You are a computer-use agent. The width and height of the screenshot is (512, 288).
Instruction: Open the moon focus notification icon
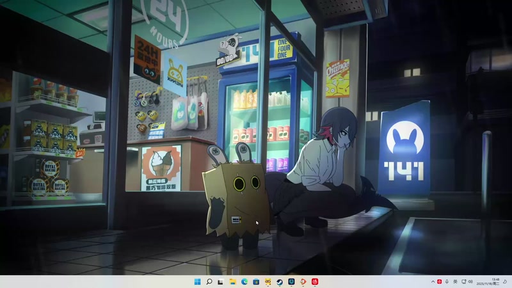[505, 282]
